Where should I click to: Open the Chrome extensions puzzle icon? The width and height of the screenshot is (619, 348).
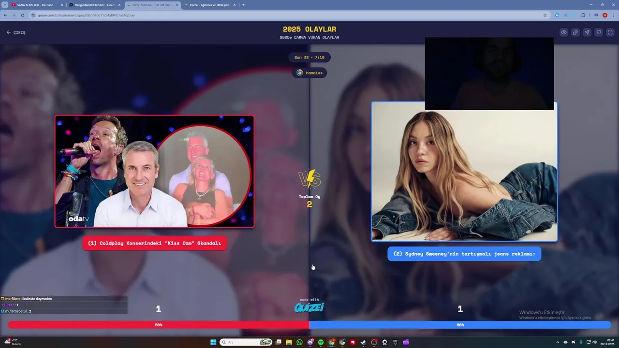point(583,15)
